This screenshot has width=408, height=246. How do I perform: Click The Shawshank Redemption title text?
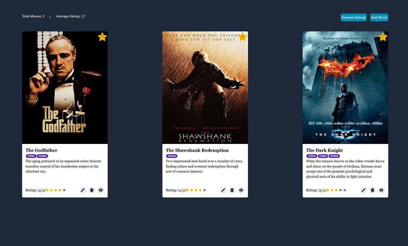[x=197, y=150]
